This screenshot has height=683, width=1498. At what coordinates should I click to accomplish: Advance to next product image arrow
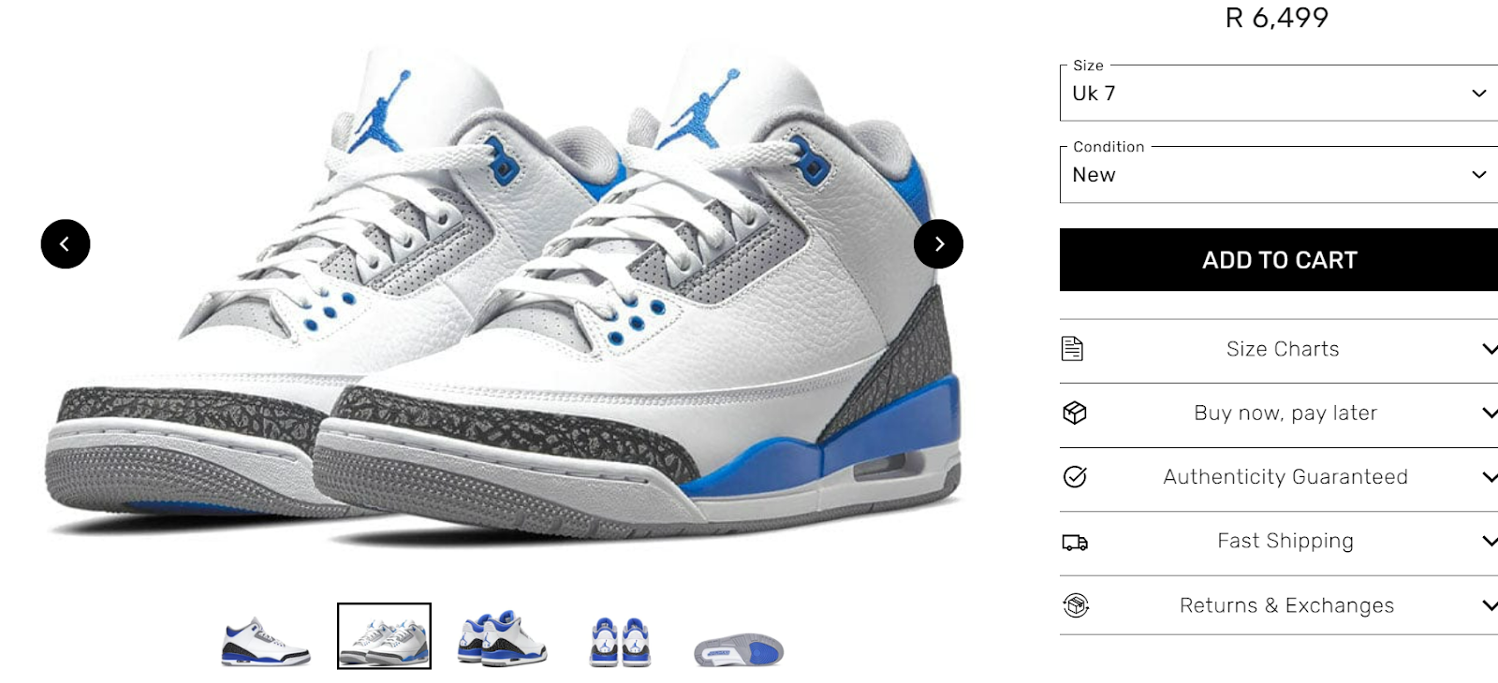point(938,244)
